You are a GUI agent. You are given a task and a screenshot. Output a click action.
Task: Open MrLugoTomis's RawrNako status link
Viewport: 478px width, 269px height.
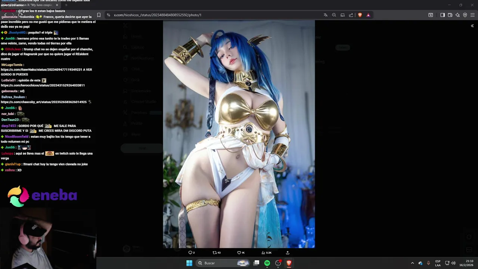41,69
